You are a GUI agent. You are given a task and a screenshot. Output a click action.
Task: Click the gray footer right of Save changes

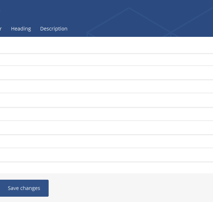(x=131, y=188)
